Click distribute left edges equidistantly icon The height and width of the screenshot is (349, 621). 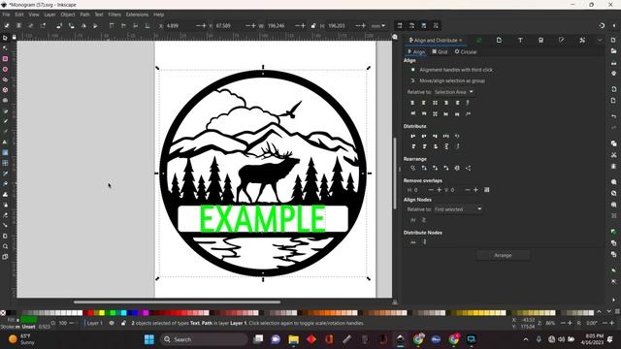click(413, 136)
